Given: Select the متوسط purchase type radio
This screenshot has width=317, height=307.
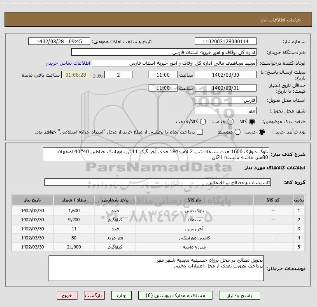Looking at the screenshot, I should pos(238,132).
